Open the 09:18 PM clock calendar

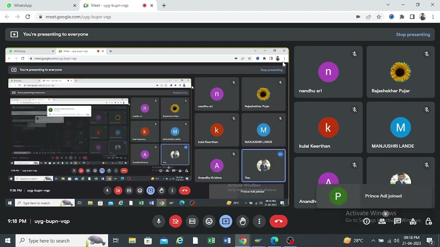(411, 240)
